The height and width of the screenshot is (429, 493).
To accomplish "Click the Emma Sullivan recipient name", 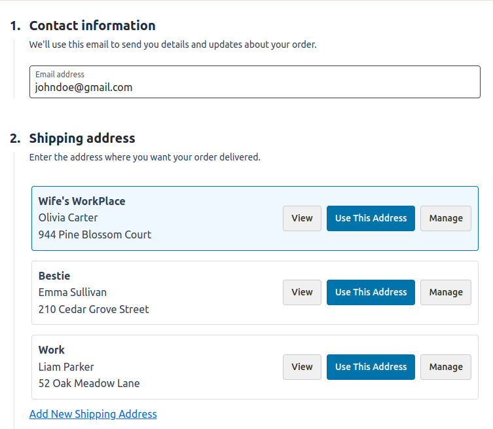I will [73, 292].
